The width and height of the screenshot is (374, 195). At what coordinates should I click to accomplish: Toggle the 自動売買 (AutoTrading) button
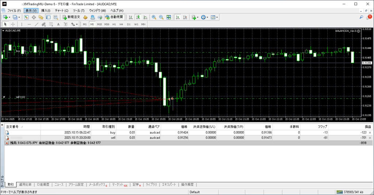114,17
